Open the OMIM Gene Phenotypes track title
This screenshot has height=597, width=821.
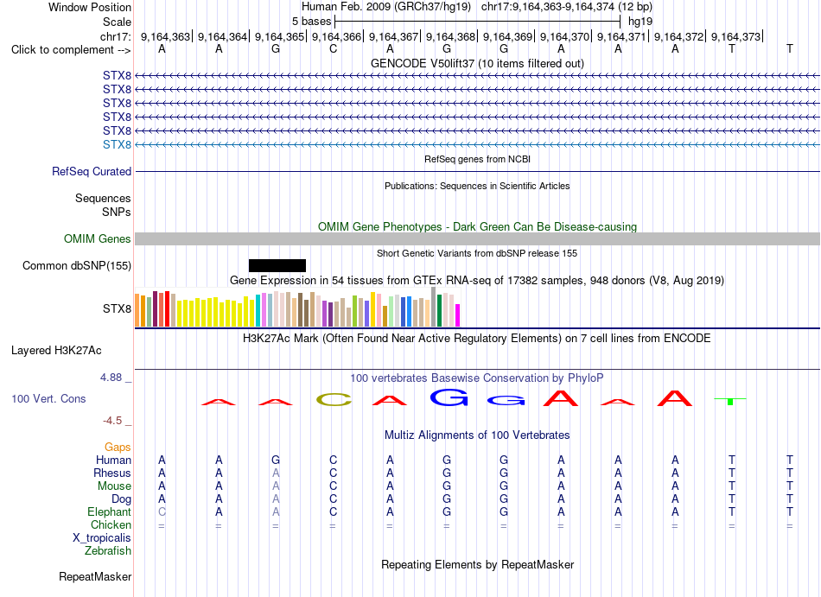click(x=477, y=226)
